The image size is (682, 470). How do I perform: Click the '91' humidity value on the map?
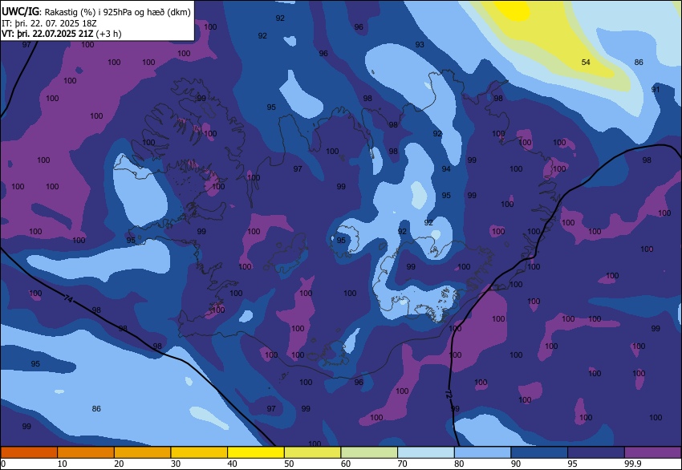pyautogui.click(x=656, y=90)
